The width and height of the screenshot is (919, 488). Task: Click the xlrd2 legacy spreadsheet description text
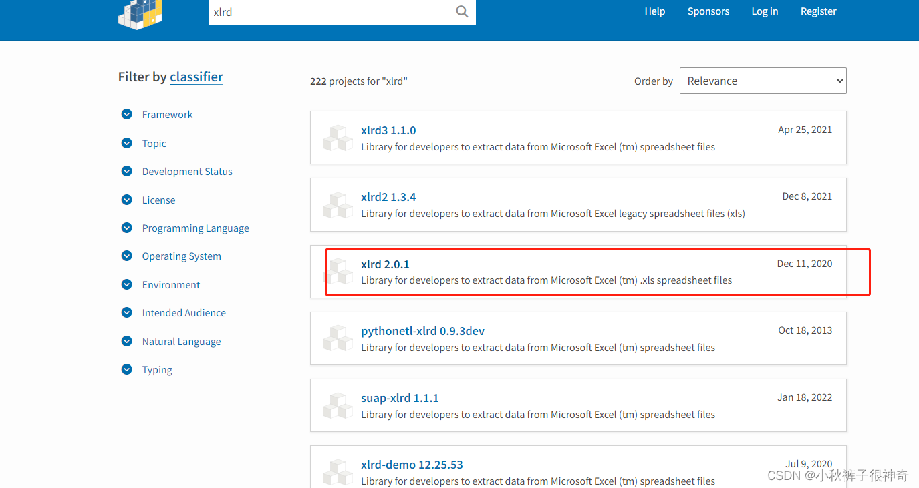tap(553, 214)
